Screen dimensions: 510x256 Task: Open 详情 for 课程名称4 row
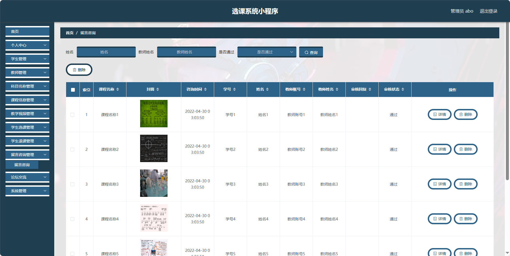[440, 219]
